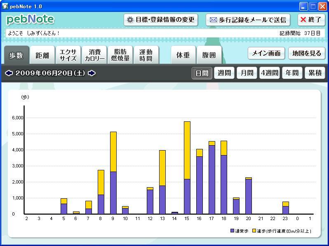Click the pebNote logo

pos(30,19)
